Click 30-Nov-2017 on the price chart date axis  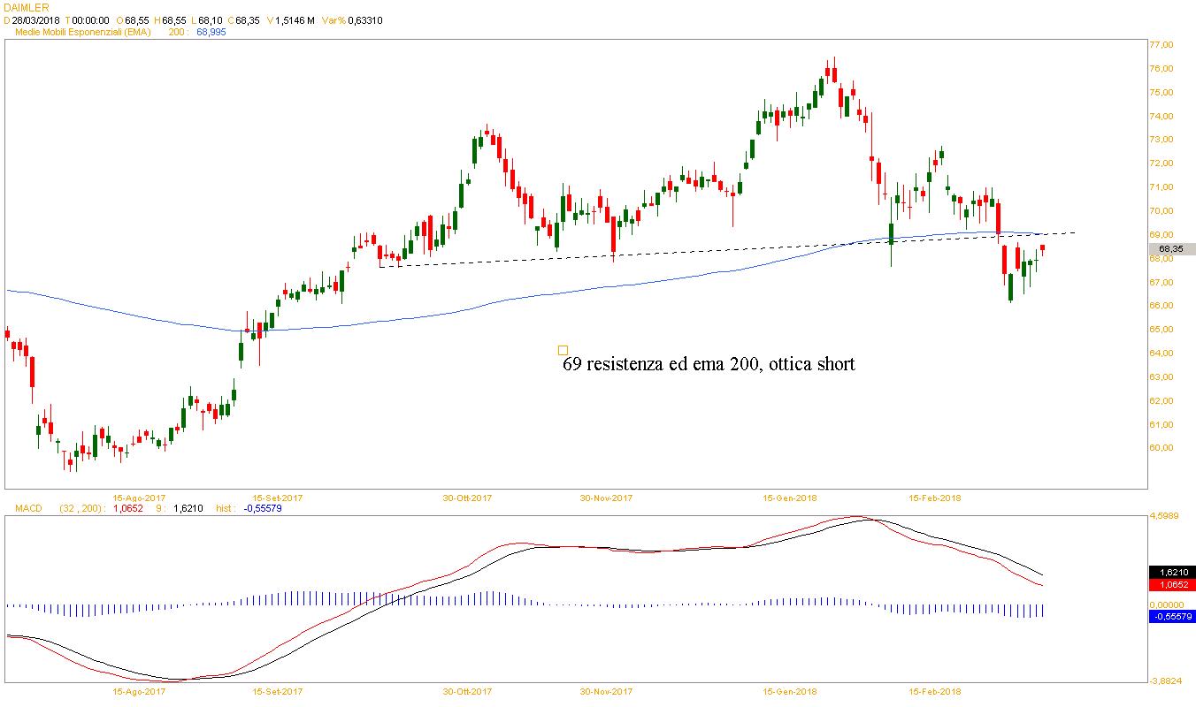point(607,498)
